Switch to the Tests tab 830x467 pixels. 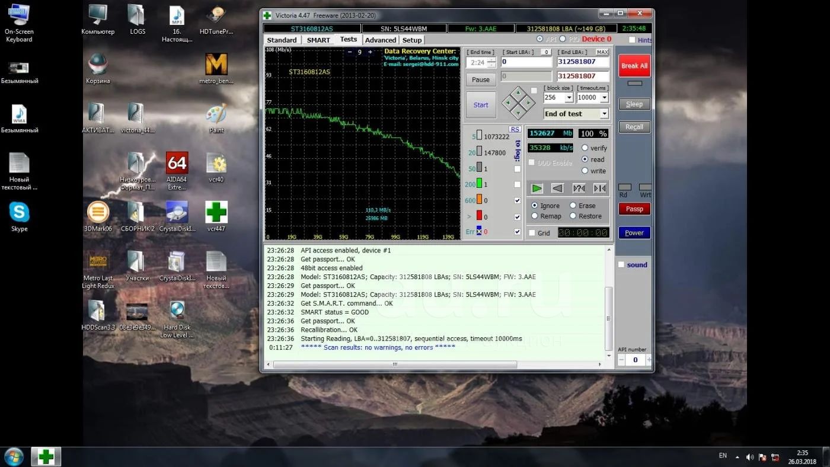349,39
